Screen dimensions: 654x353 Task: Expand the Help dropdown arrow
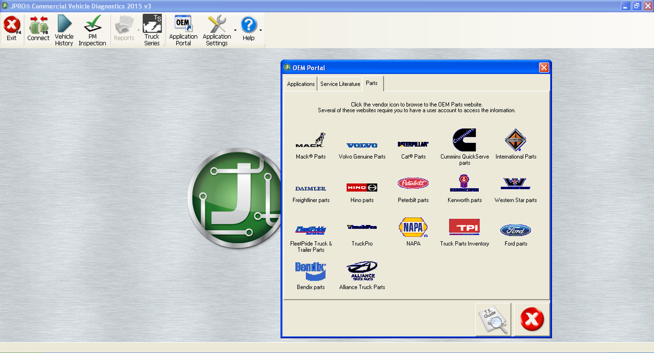point(261,31)
